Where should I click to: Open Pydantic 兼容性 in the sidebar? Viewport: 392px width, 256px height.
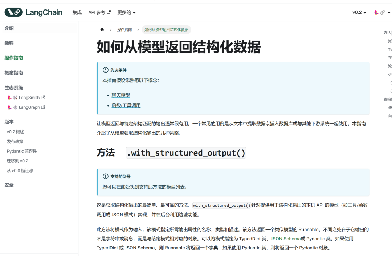pos(22,151)
